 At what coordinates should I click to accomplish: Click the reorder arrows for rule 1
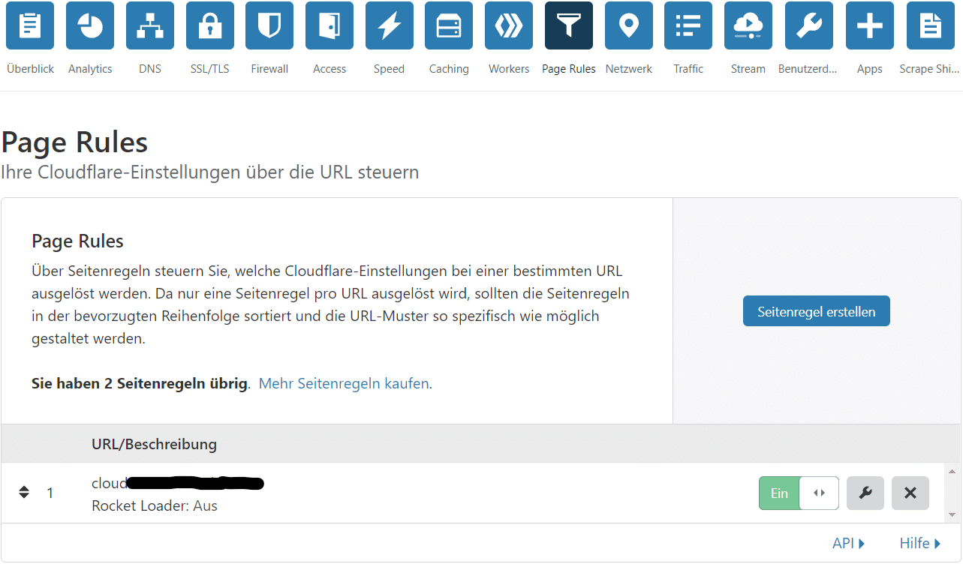(x=24, y=492)
